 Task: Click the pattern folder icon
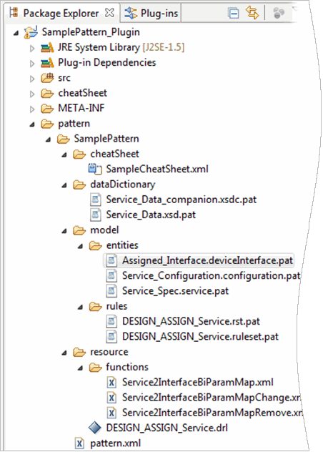tap(47, 124)
